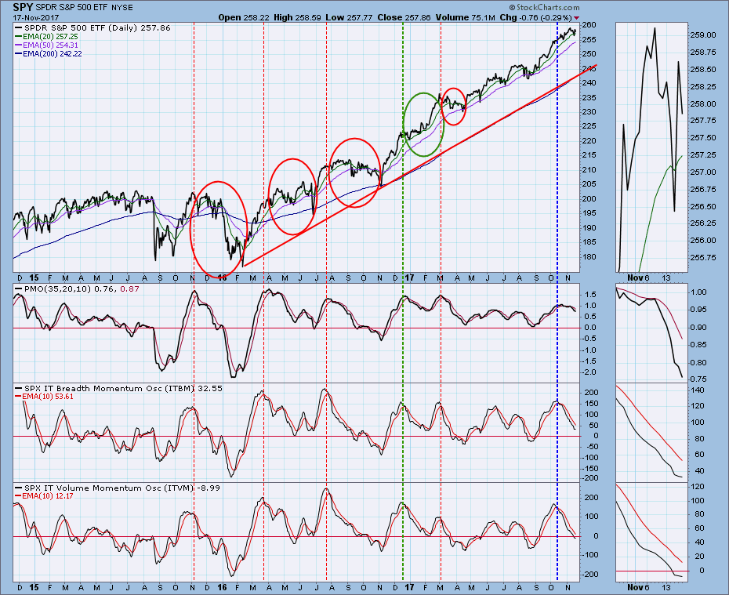Click the SPDR S&P 500 ETF (Daily) legend entry

[x=92, y=28]
